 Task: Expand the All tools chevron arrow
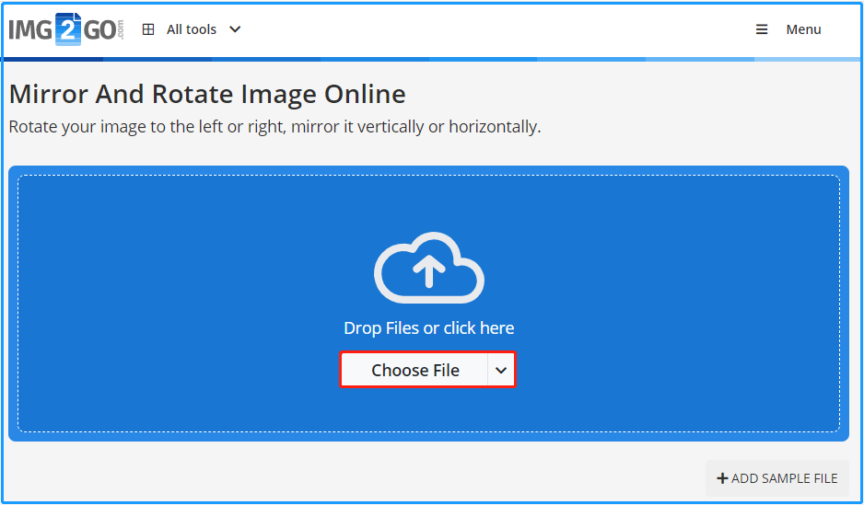(x=235, y=29)
